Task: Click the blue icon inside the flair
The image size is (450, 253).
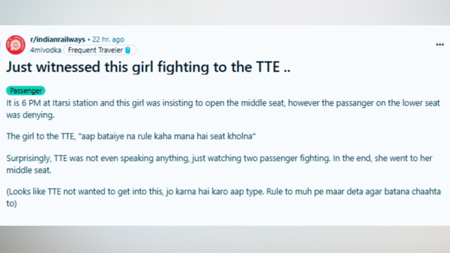Action: 128,50
